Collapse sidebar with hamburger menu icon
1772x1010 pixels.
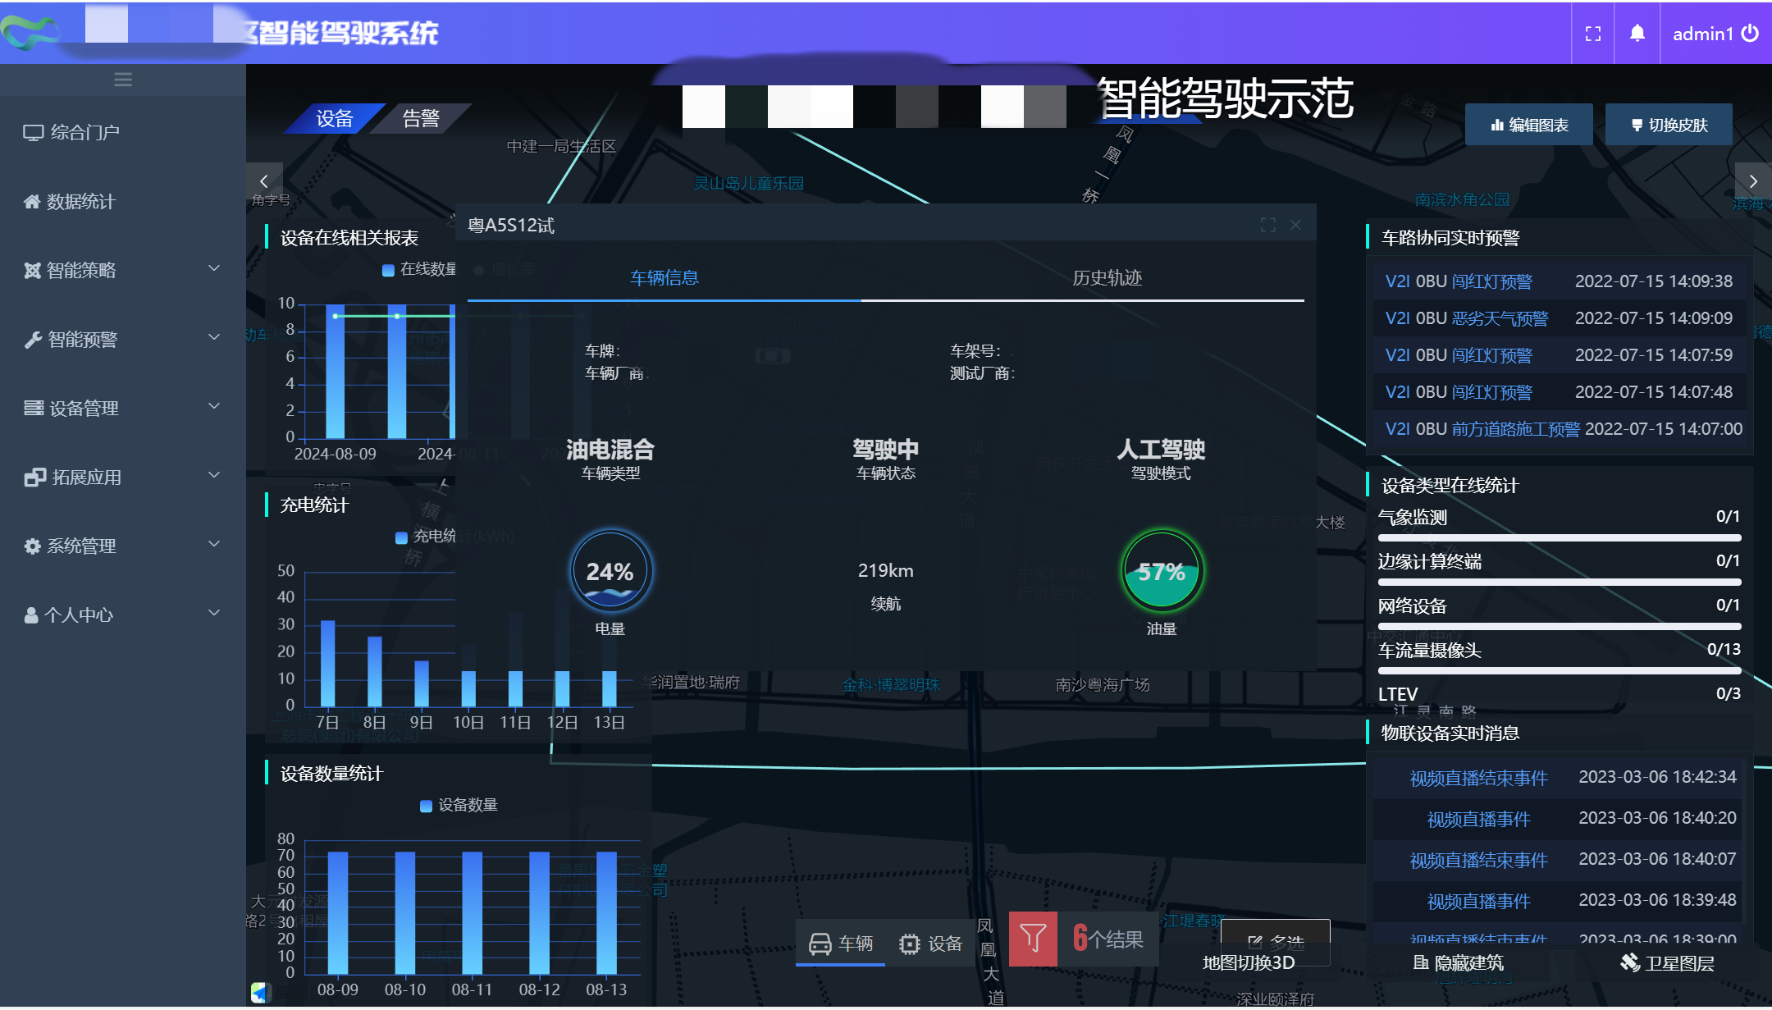click(x=123, y=80)
